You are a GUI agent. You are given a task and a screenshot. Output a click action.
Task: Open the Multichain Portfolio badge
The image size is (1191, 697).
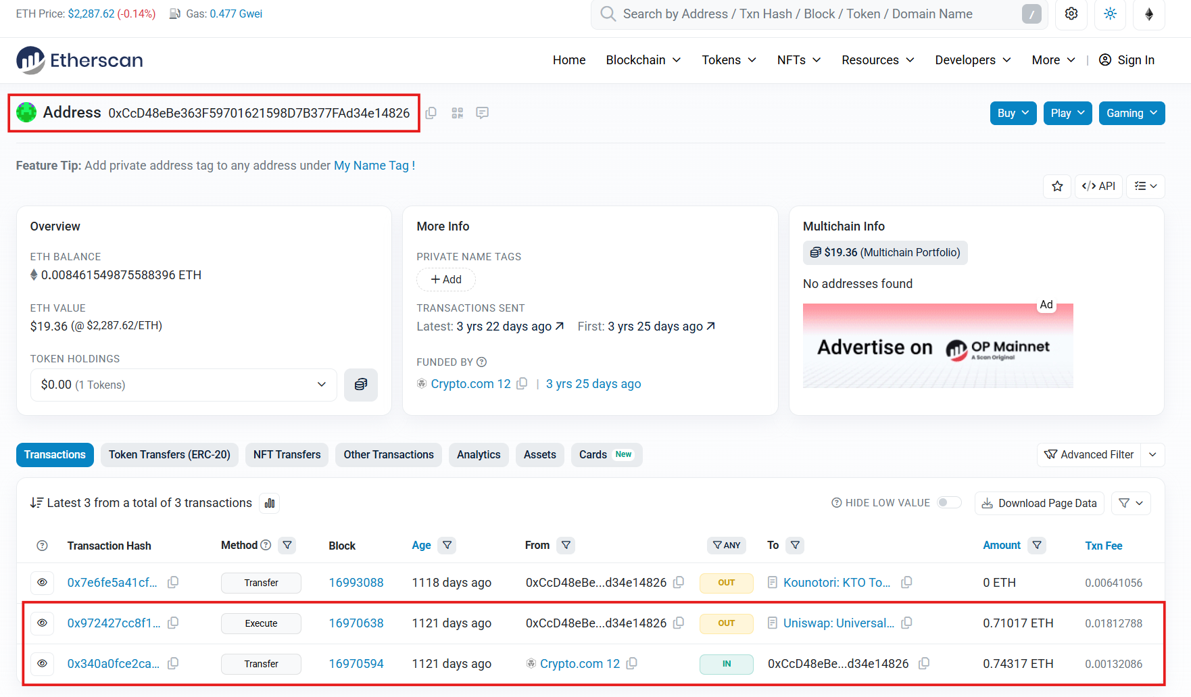point(885,252)
